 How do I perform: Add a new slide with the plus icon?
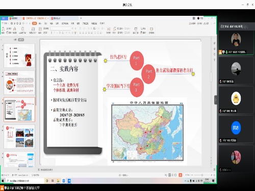18,169
